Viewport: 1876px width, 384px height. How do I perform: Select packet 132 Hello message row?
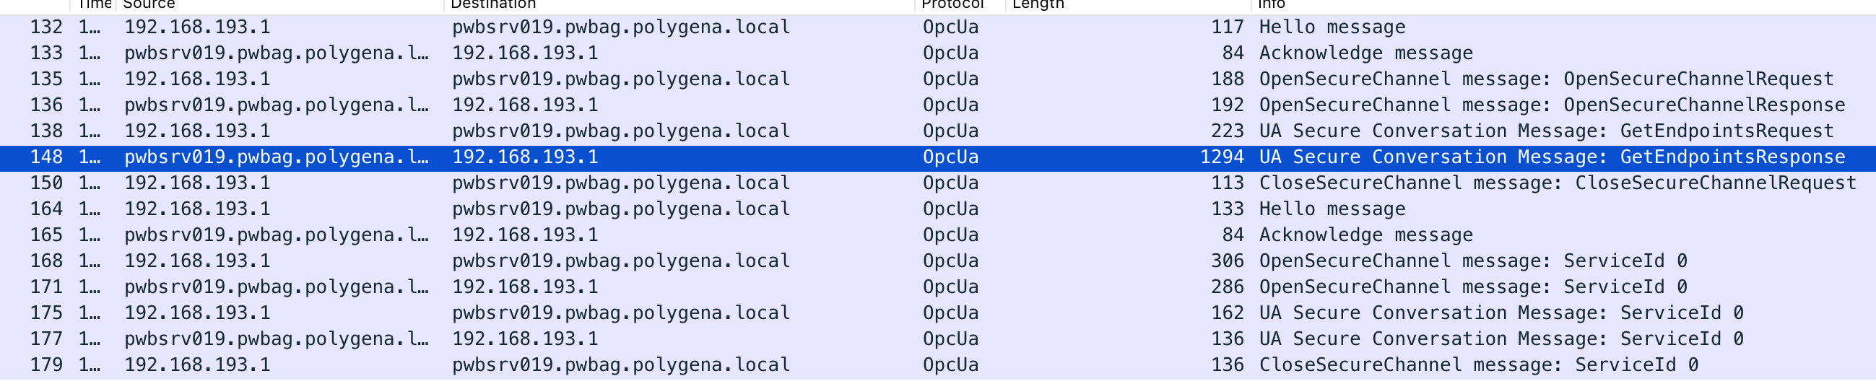click(938, 27)
